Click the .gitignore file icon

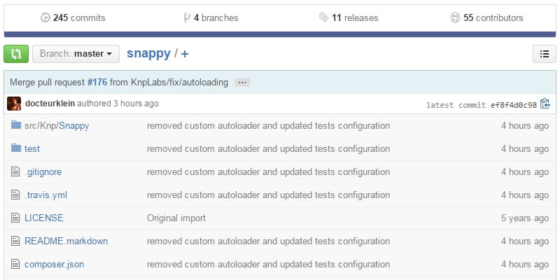click(x=16, y=172)
